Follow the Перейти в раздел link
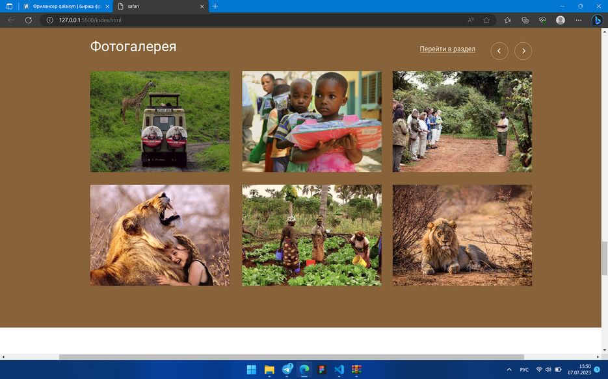 pos(447,49)
